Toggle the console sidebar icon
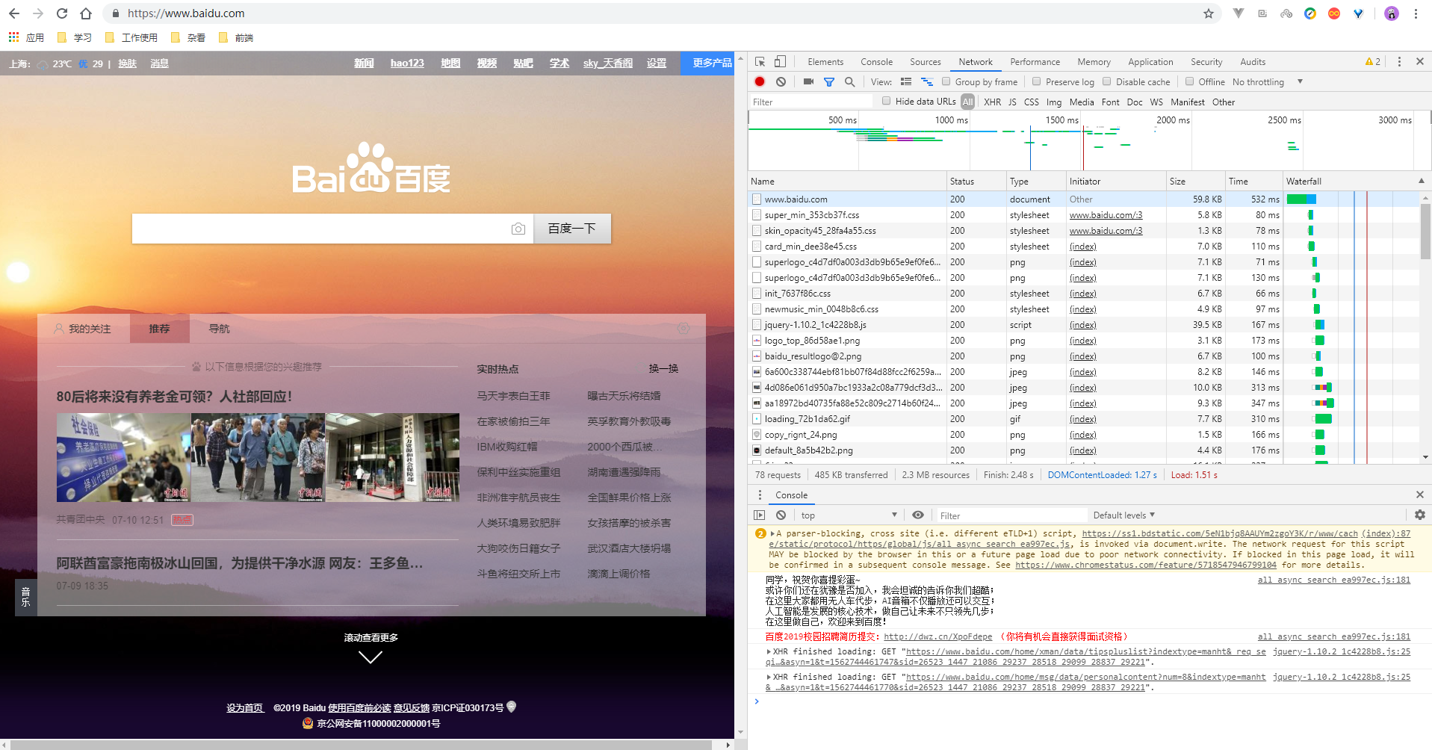This screenshot has width=1432, height=750. tap(760, 515)
